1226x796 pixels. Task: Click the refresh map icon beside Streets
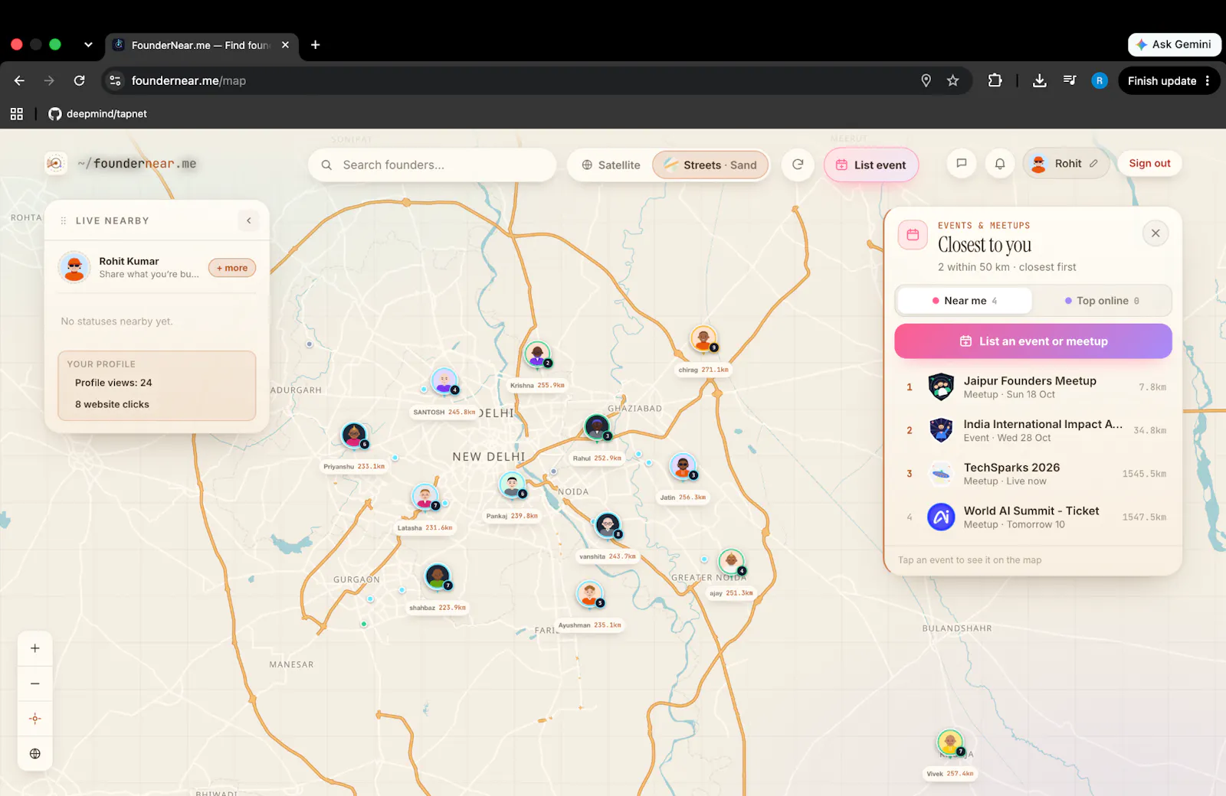[798, 165]
